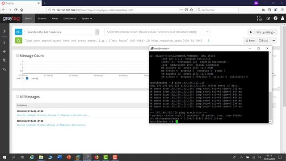Load a saved search

264,41
